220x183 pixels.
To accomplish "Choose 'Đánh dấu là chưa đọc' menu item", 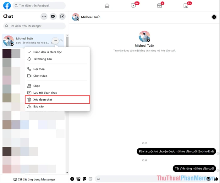I will point(57,52).
